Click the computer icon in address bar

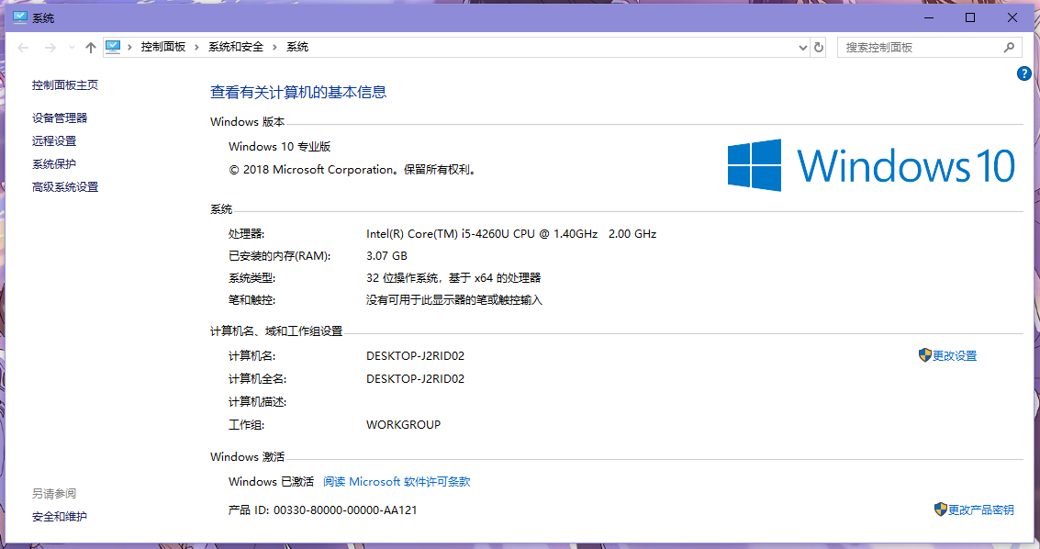pyautogui.click(x=114, y=47)
